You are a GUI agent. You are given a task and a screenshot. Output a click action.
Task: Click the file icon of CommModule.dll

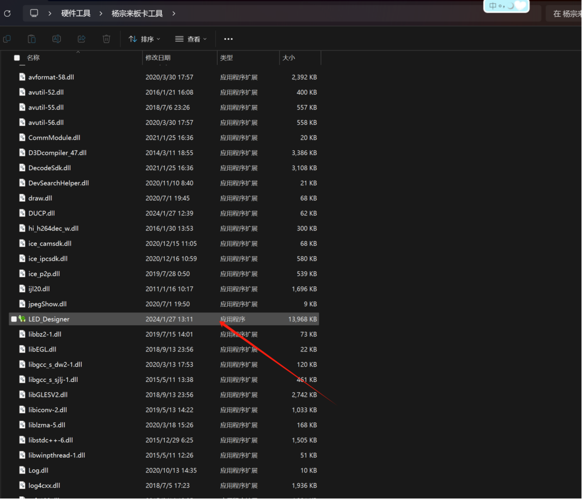tap(22, 138)
